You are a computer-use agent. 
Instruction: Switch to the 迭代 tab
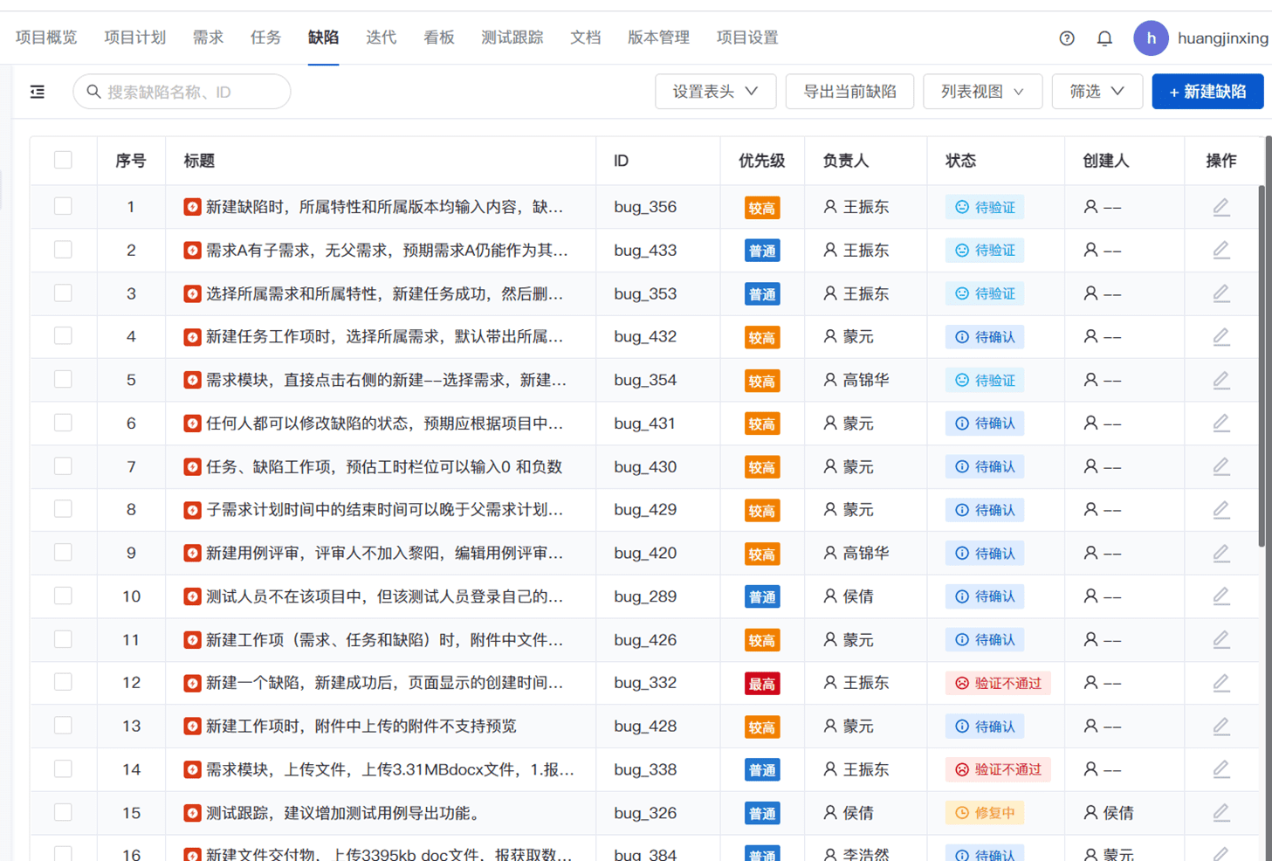381,38
